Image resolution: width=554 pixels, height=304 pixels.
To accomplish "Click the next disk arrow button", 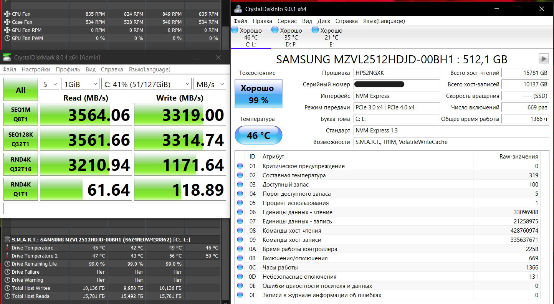I will click(544, 58).
